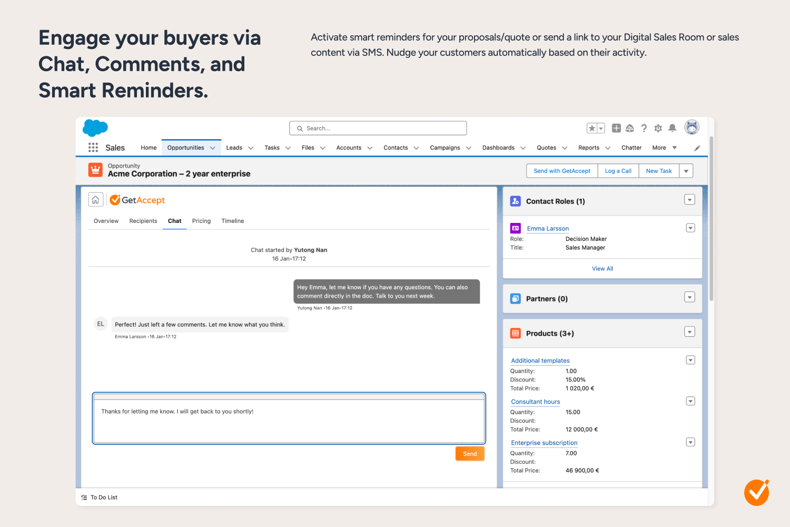Screen dimensions: 790x527
Task: Open the user avatar profile menu
Action: tap(692, 127)
